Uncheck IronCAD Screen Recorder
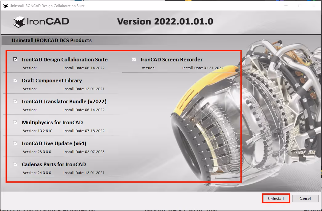322x211 pixels. coord(134,59)
